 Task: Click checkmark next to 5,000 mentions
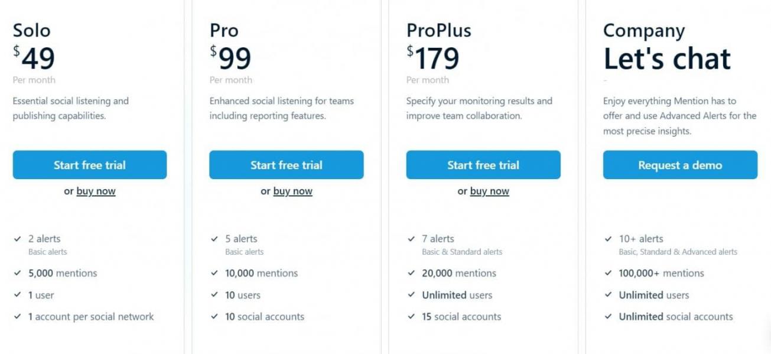tap(18, 273)
